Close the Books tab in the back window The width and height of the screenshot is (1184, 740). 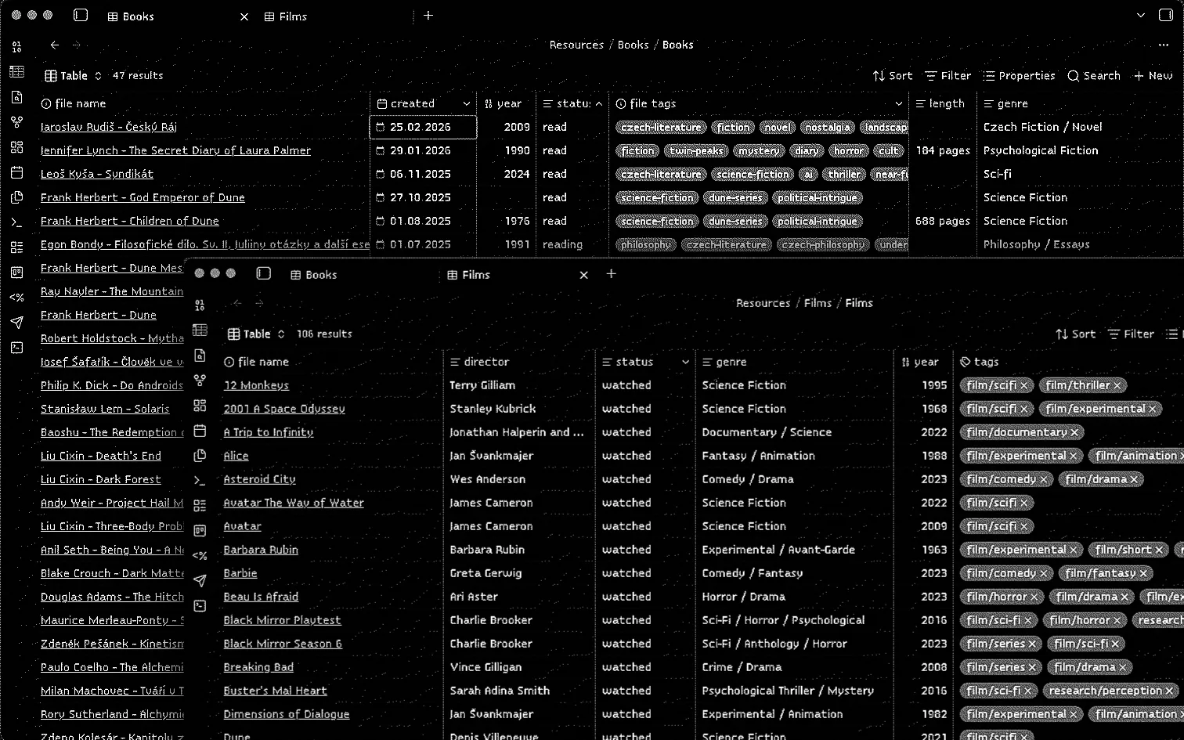tap(244, 16)
